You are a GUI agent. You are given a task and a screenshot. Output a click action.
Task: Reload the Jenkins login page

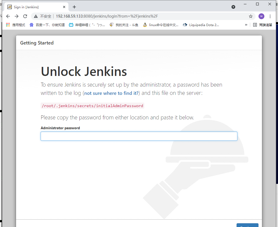25,16
